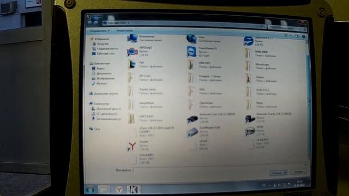The height and width of the screenshot is (196, 349).
Task: Select CD-дисковод D in the sidebar
Action: tap(105, 114)
